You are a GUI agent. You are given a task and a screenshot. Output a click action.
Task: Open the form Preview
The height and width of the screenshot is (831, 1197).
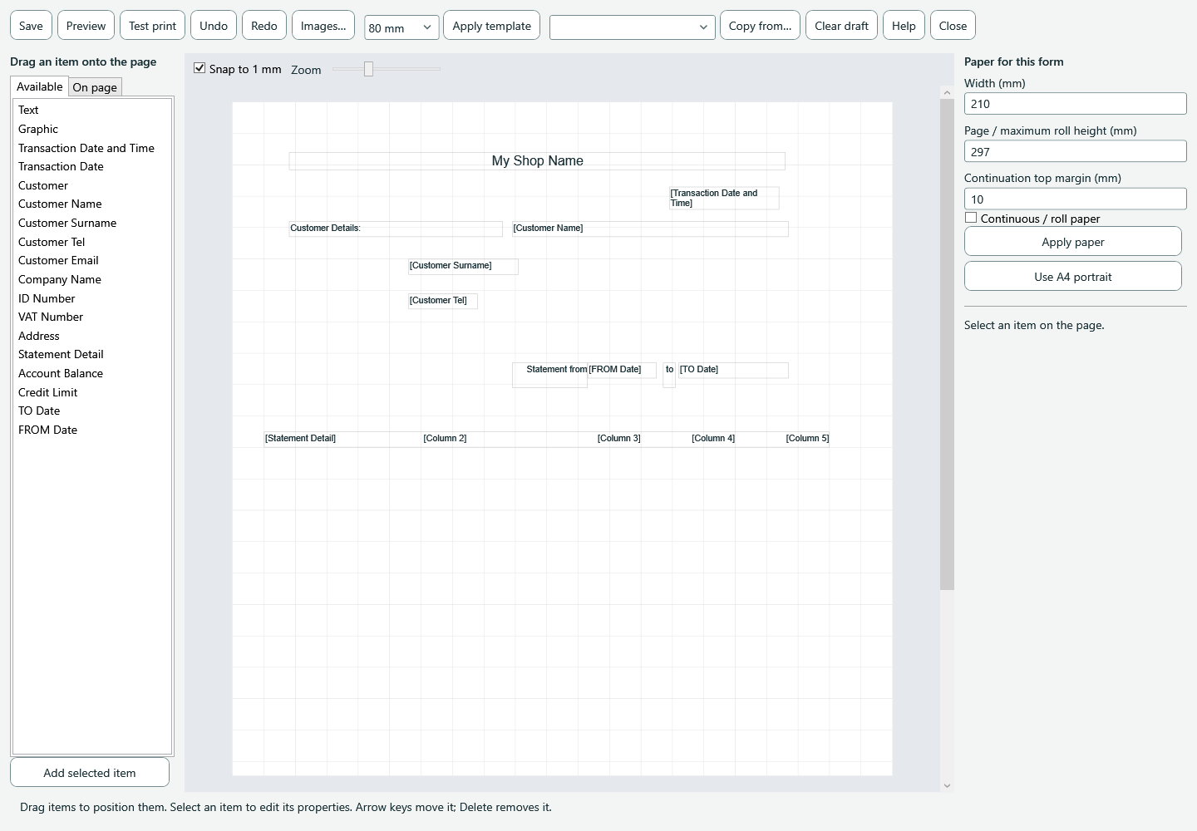tap(86, 26)
